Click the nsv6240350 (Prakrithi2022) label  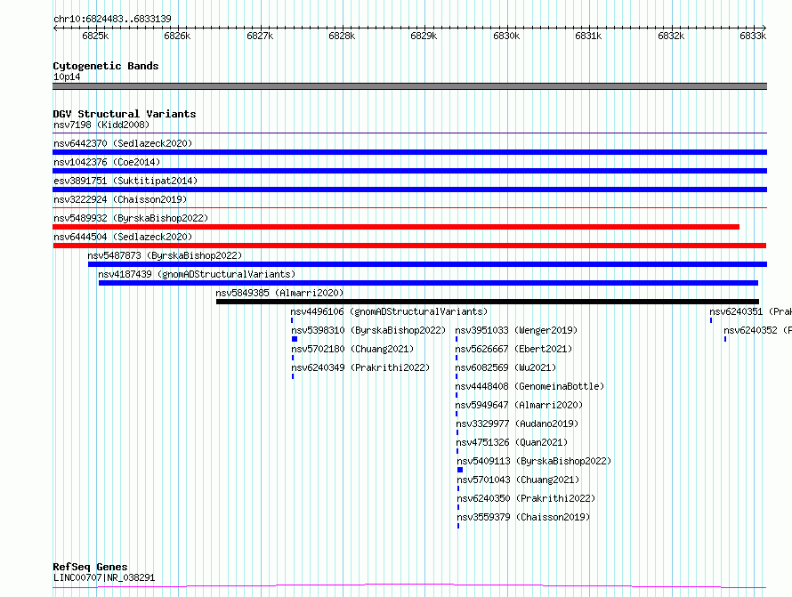(526, 498)
